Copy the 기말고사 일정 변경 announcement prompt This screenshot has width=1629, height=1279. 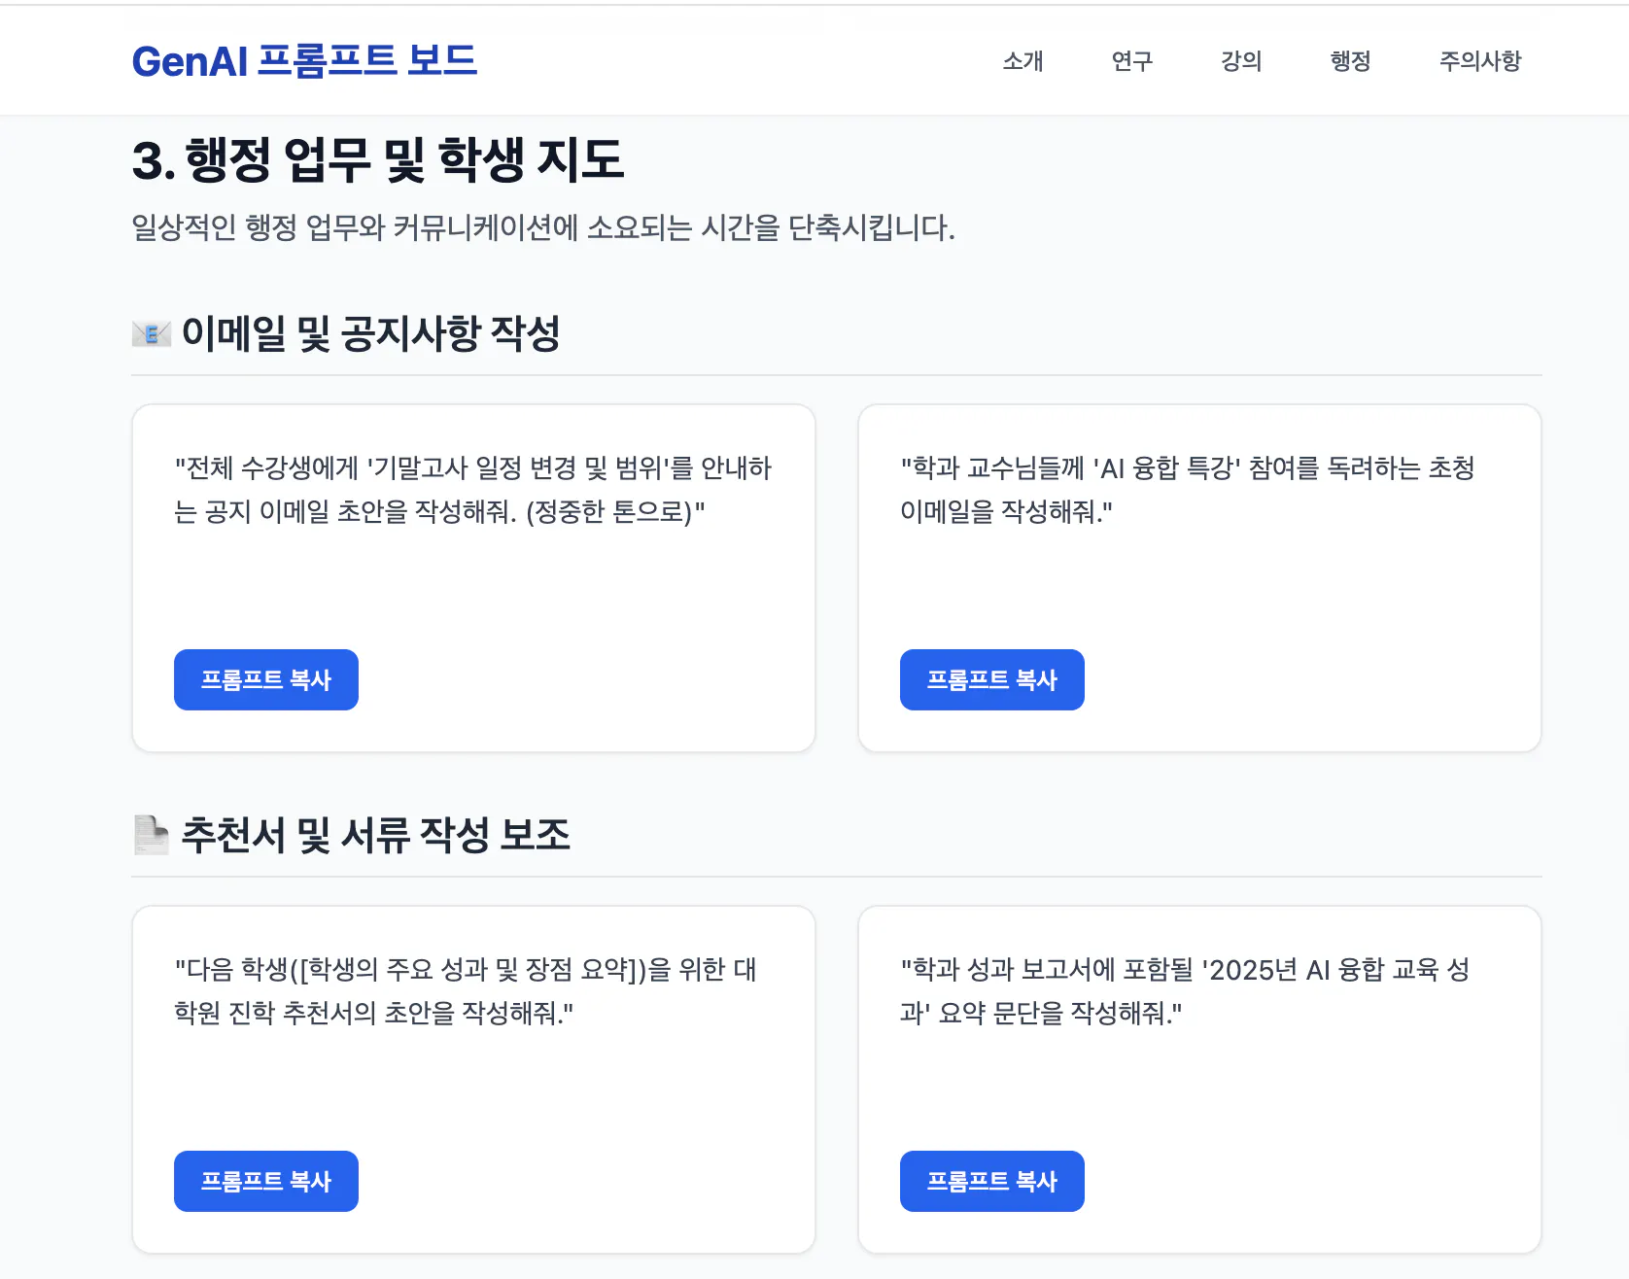click(x=265, y=679)
